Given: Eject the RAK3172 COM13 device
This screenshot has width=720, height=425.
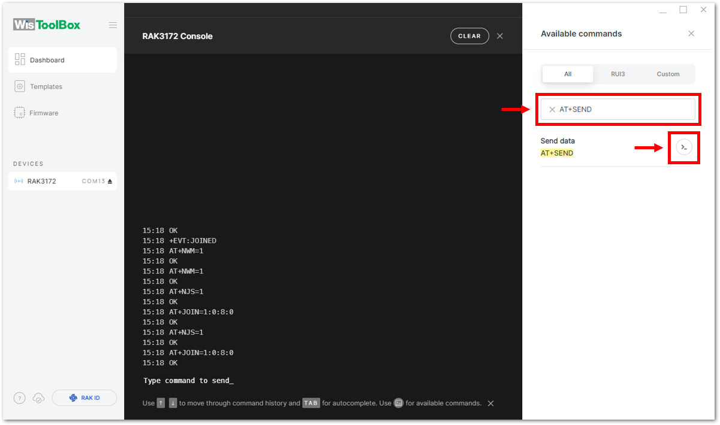Looking at the screenshot, I should [x=110, y=181].
